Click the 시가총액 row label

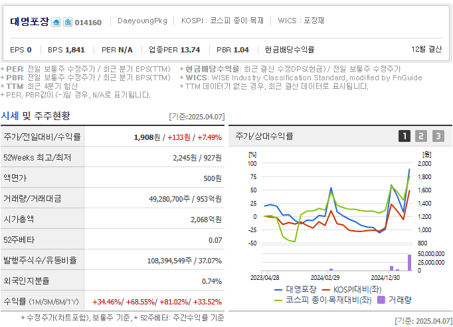click(19, 219)
